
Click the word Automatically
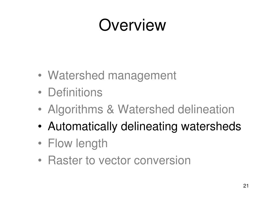point(83,126)
